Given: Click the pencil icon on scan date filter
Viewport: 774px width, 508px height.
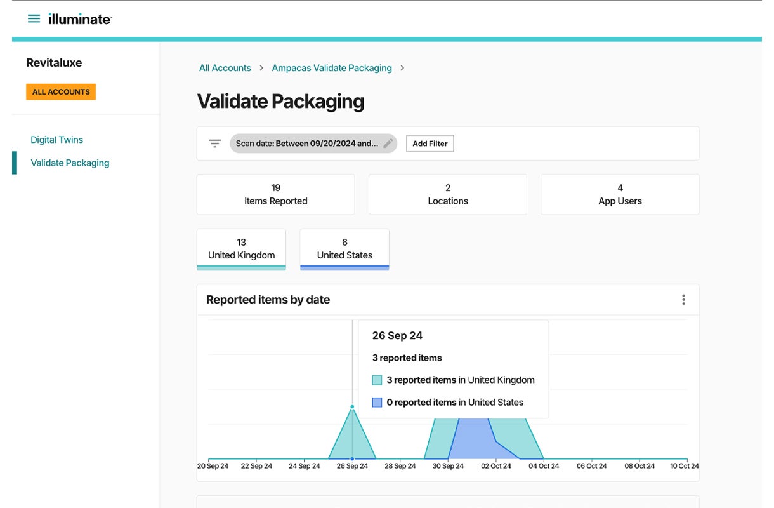Looking at the screenshot, I should pyautogui.click(x=387, y=144).
